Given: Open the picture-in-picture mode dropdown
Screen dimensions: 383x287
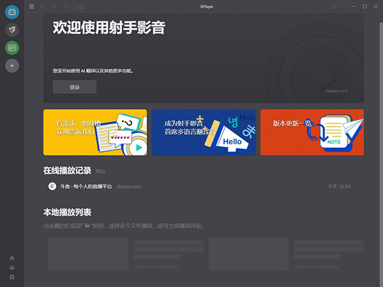Looking at the screenshot, I should (x=335, y=6).
